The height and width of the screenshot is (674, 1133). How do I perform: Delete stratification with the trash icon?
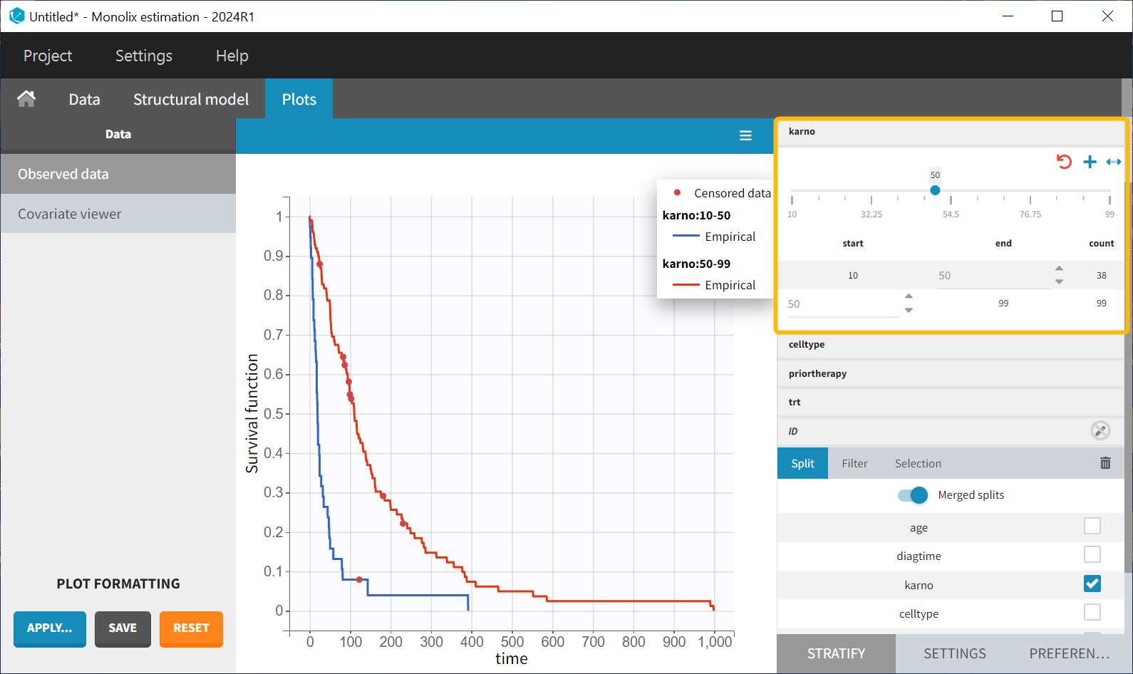(x=1105, y=463)
